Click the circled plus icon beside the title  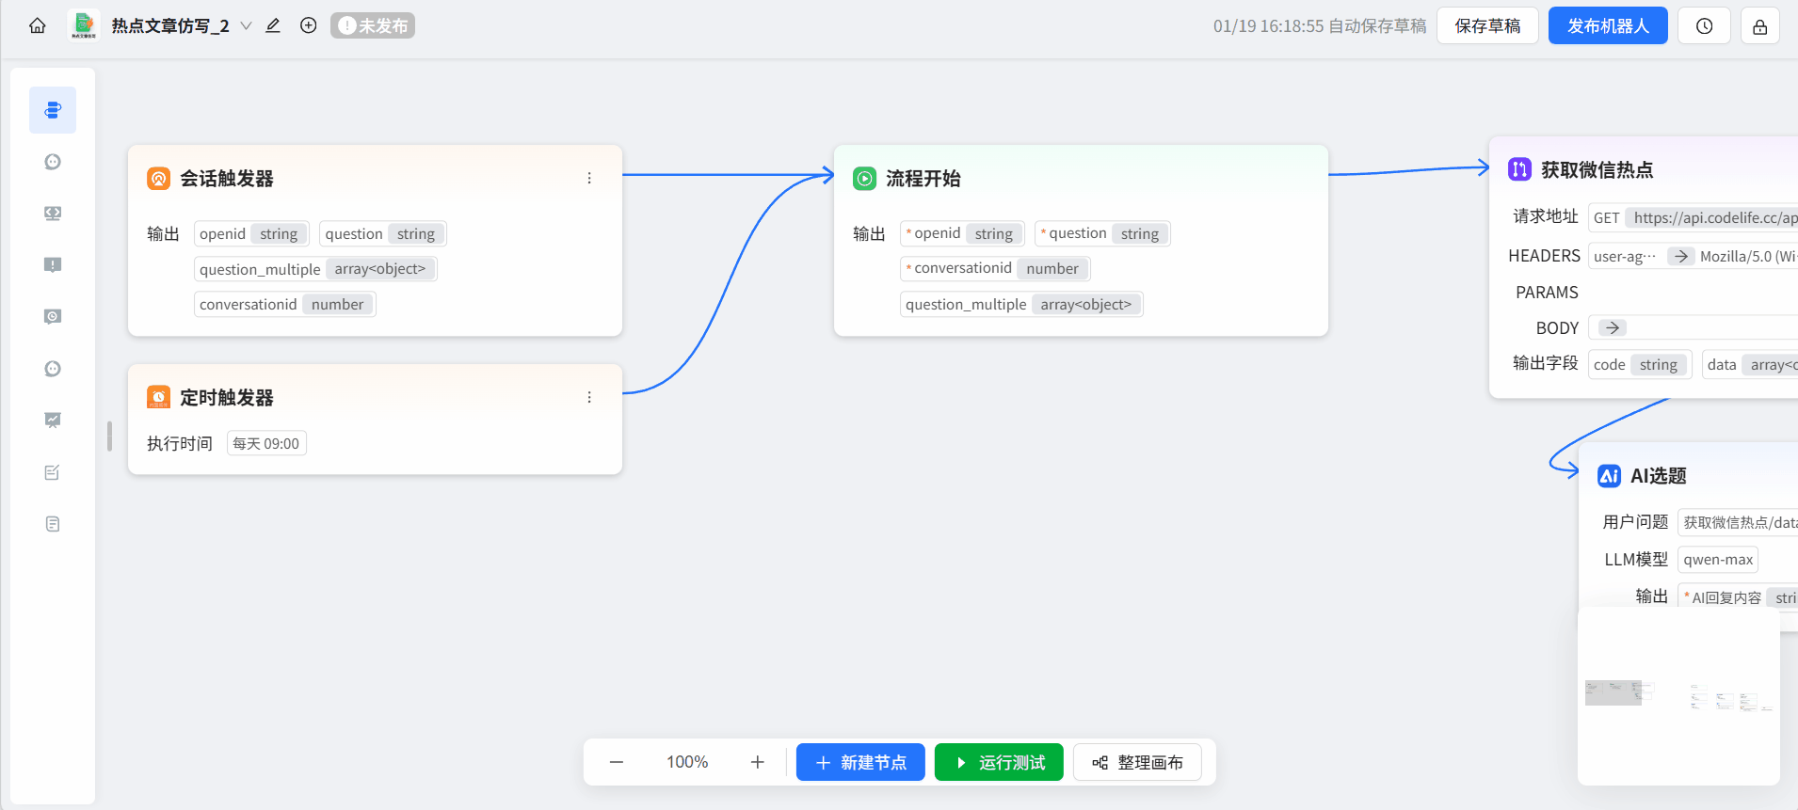pyautogui.click(x=308, y=25)
